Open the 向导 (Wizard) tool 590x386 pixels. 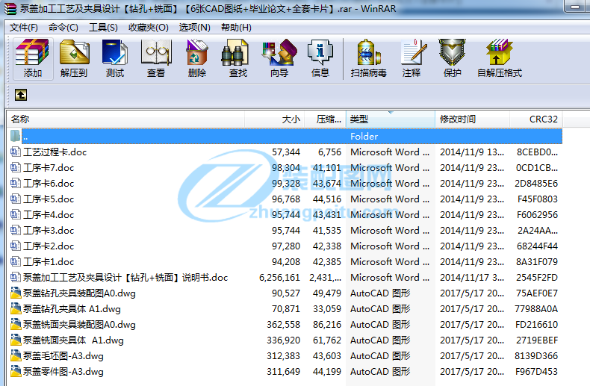tap(279, 59)
